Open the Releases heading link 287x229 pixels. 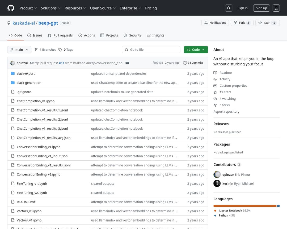pyautogui.click(x=221, y=124)
